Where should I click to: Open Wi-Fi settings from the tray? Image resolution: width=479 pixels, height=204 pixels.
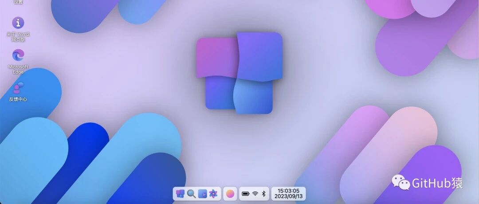(x=255, y=194)
